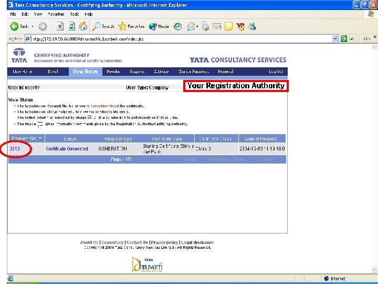Open the Change Password tab
378x284 pixels.
point(193,72)
